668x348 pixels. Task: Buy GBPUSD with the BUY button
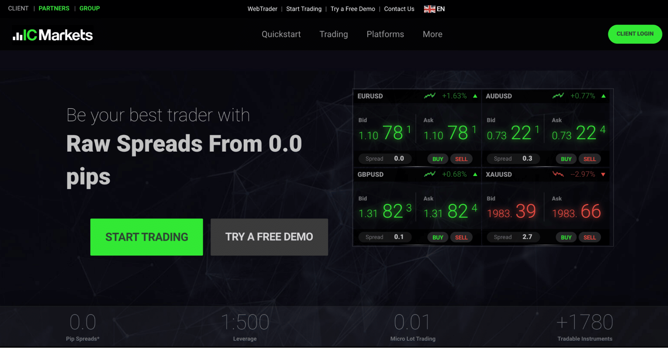438,237
